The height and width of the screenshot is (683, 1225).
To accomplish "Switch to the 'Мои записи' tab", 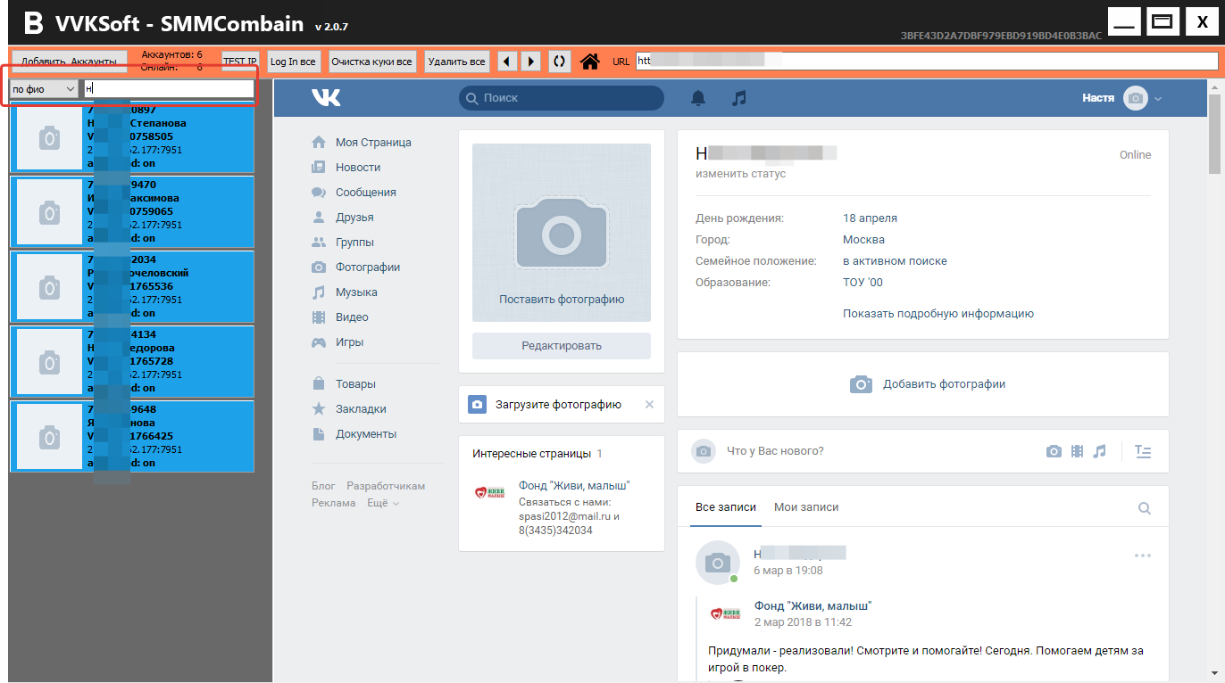I will tap(806, 507).
